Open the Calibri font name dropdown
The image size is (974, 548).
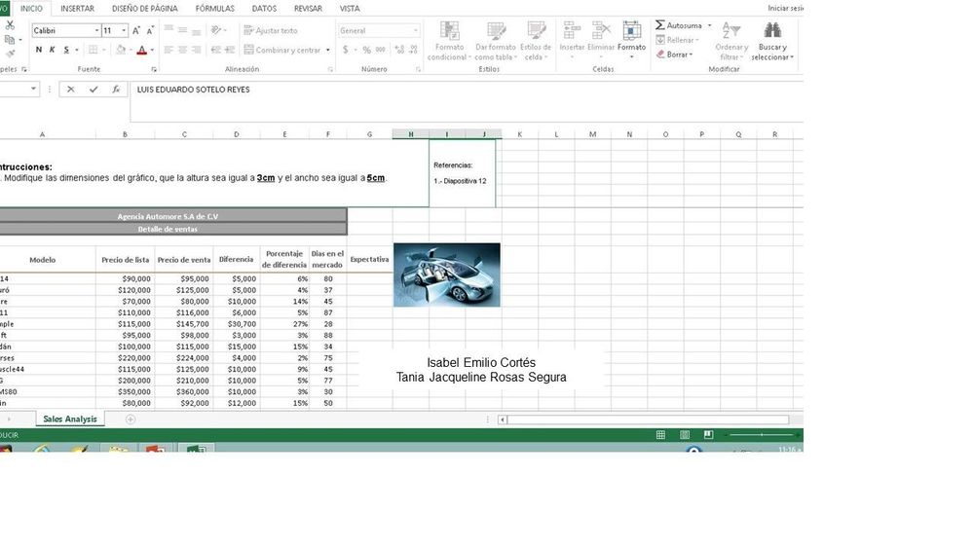pos(97,31)
